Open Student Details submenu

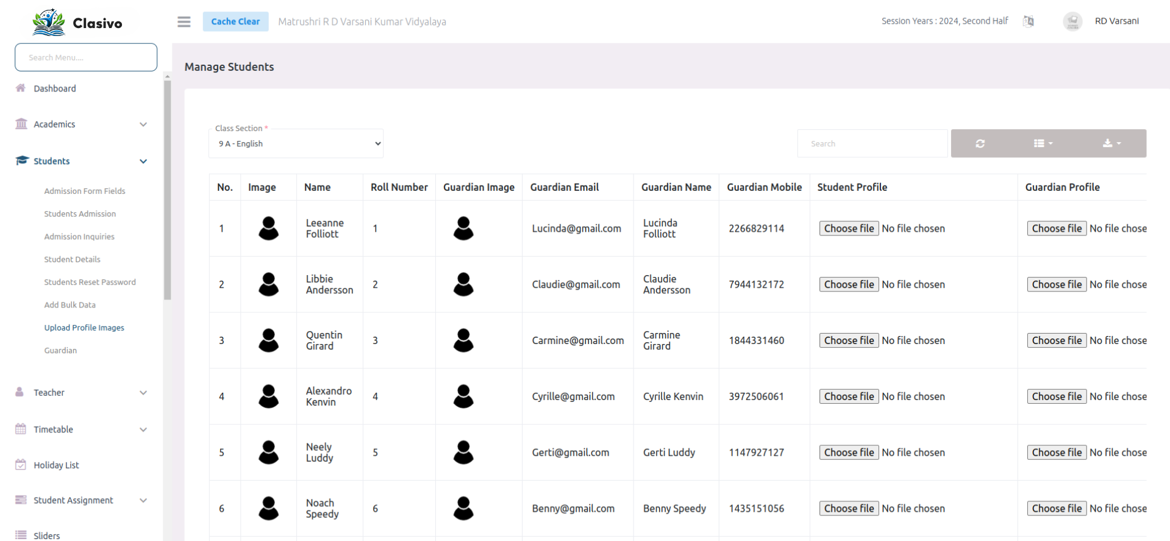(x=72, y=259)
